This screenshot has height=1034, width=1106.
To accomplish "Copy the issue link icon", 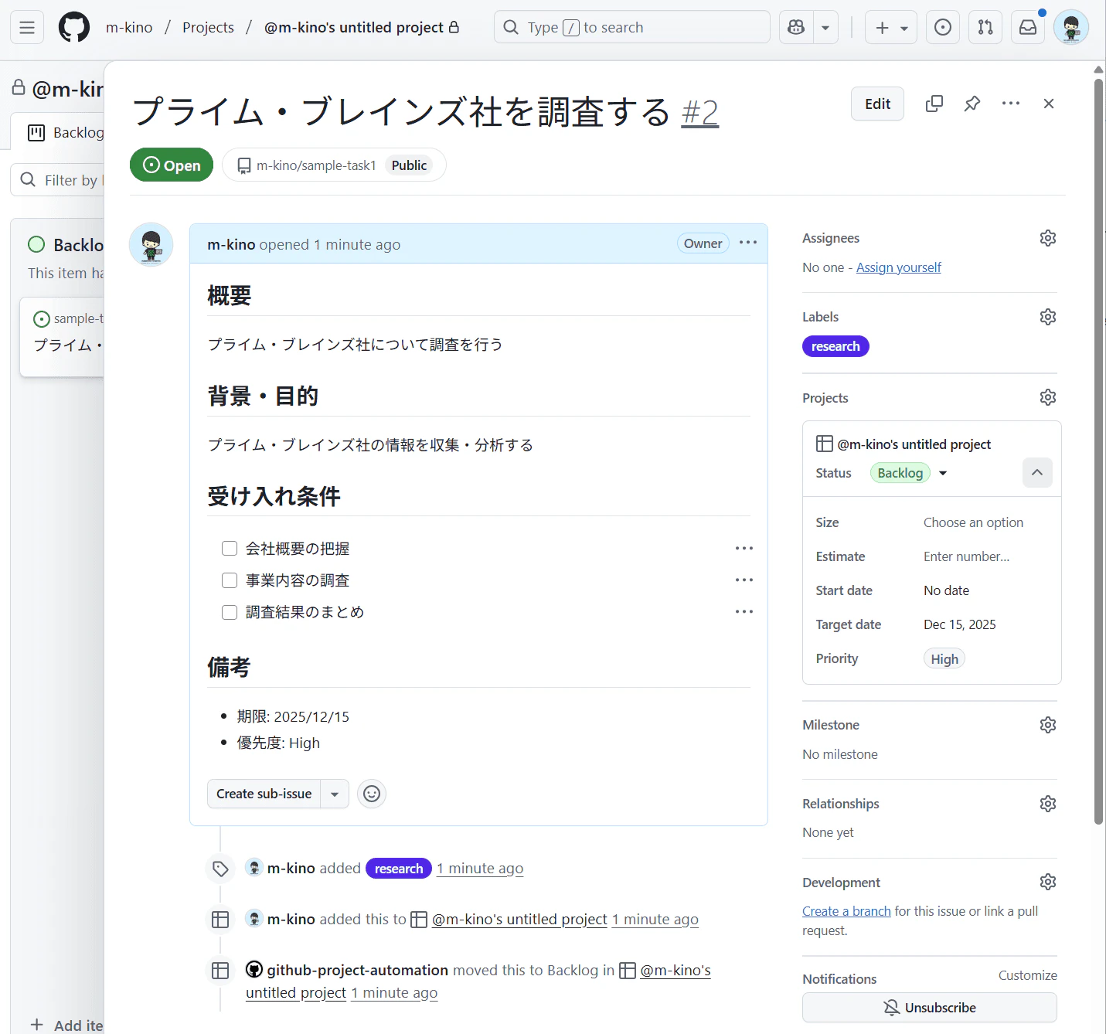I will click(934, 104).
